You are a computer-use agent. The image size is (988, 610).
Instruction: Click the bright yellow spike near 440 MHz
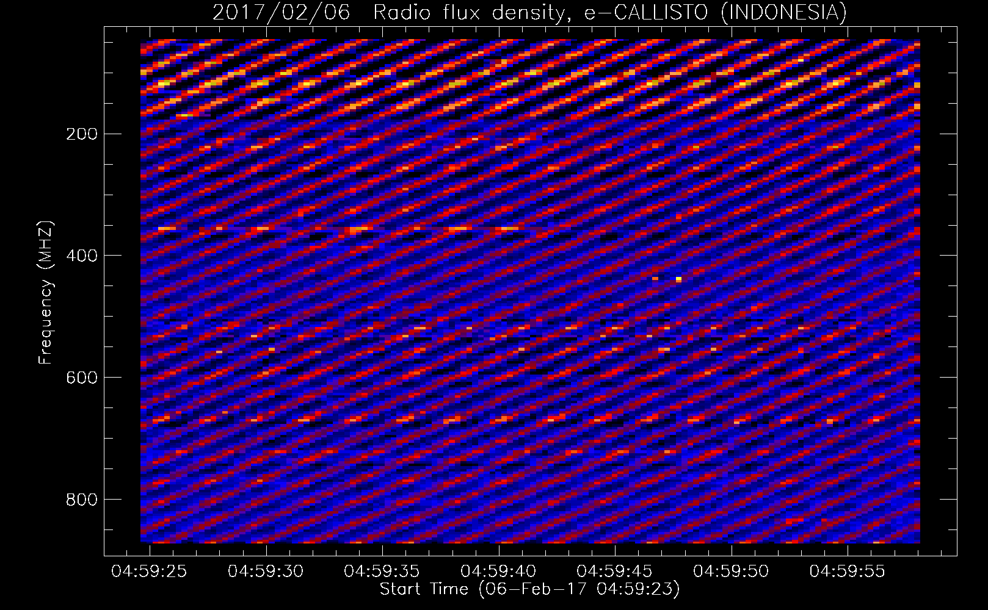click(x=678, y=279)
